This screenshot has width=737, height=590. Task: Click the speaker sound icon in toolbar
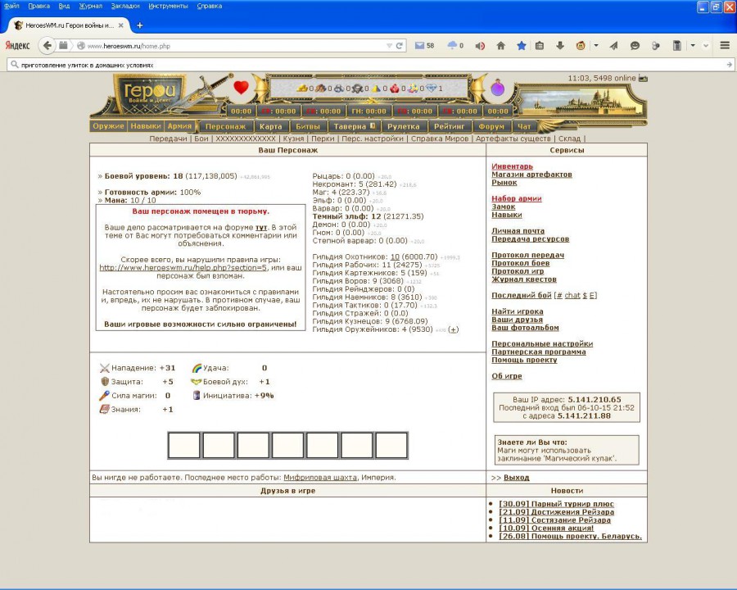pos(480,46)
